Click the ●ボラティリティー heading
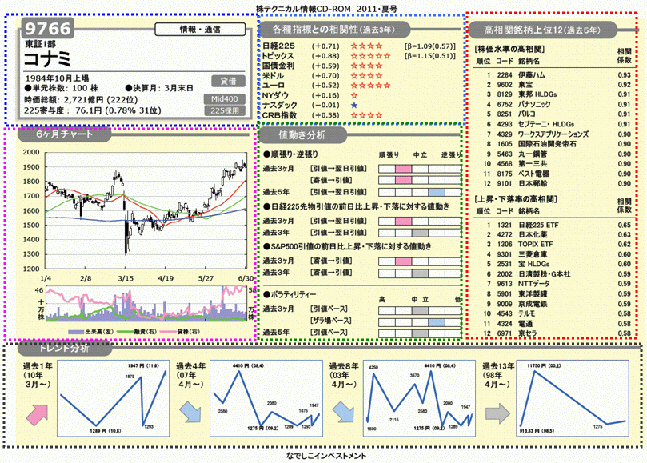Screen dimensions: 647x463 pos(290,294)
